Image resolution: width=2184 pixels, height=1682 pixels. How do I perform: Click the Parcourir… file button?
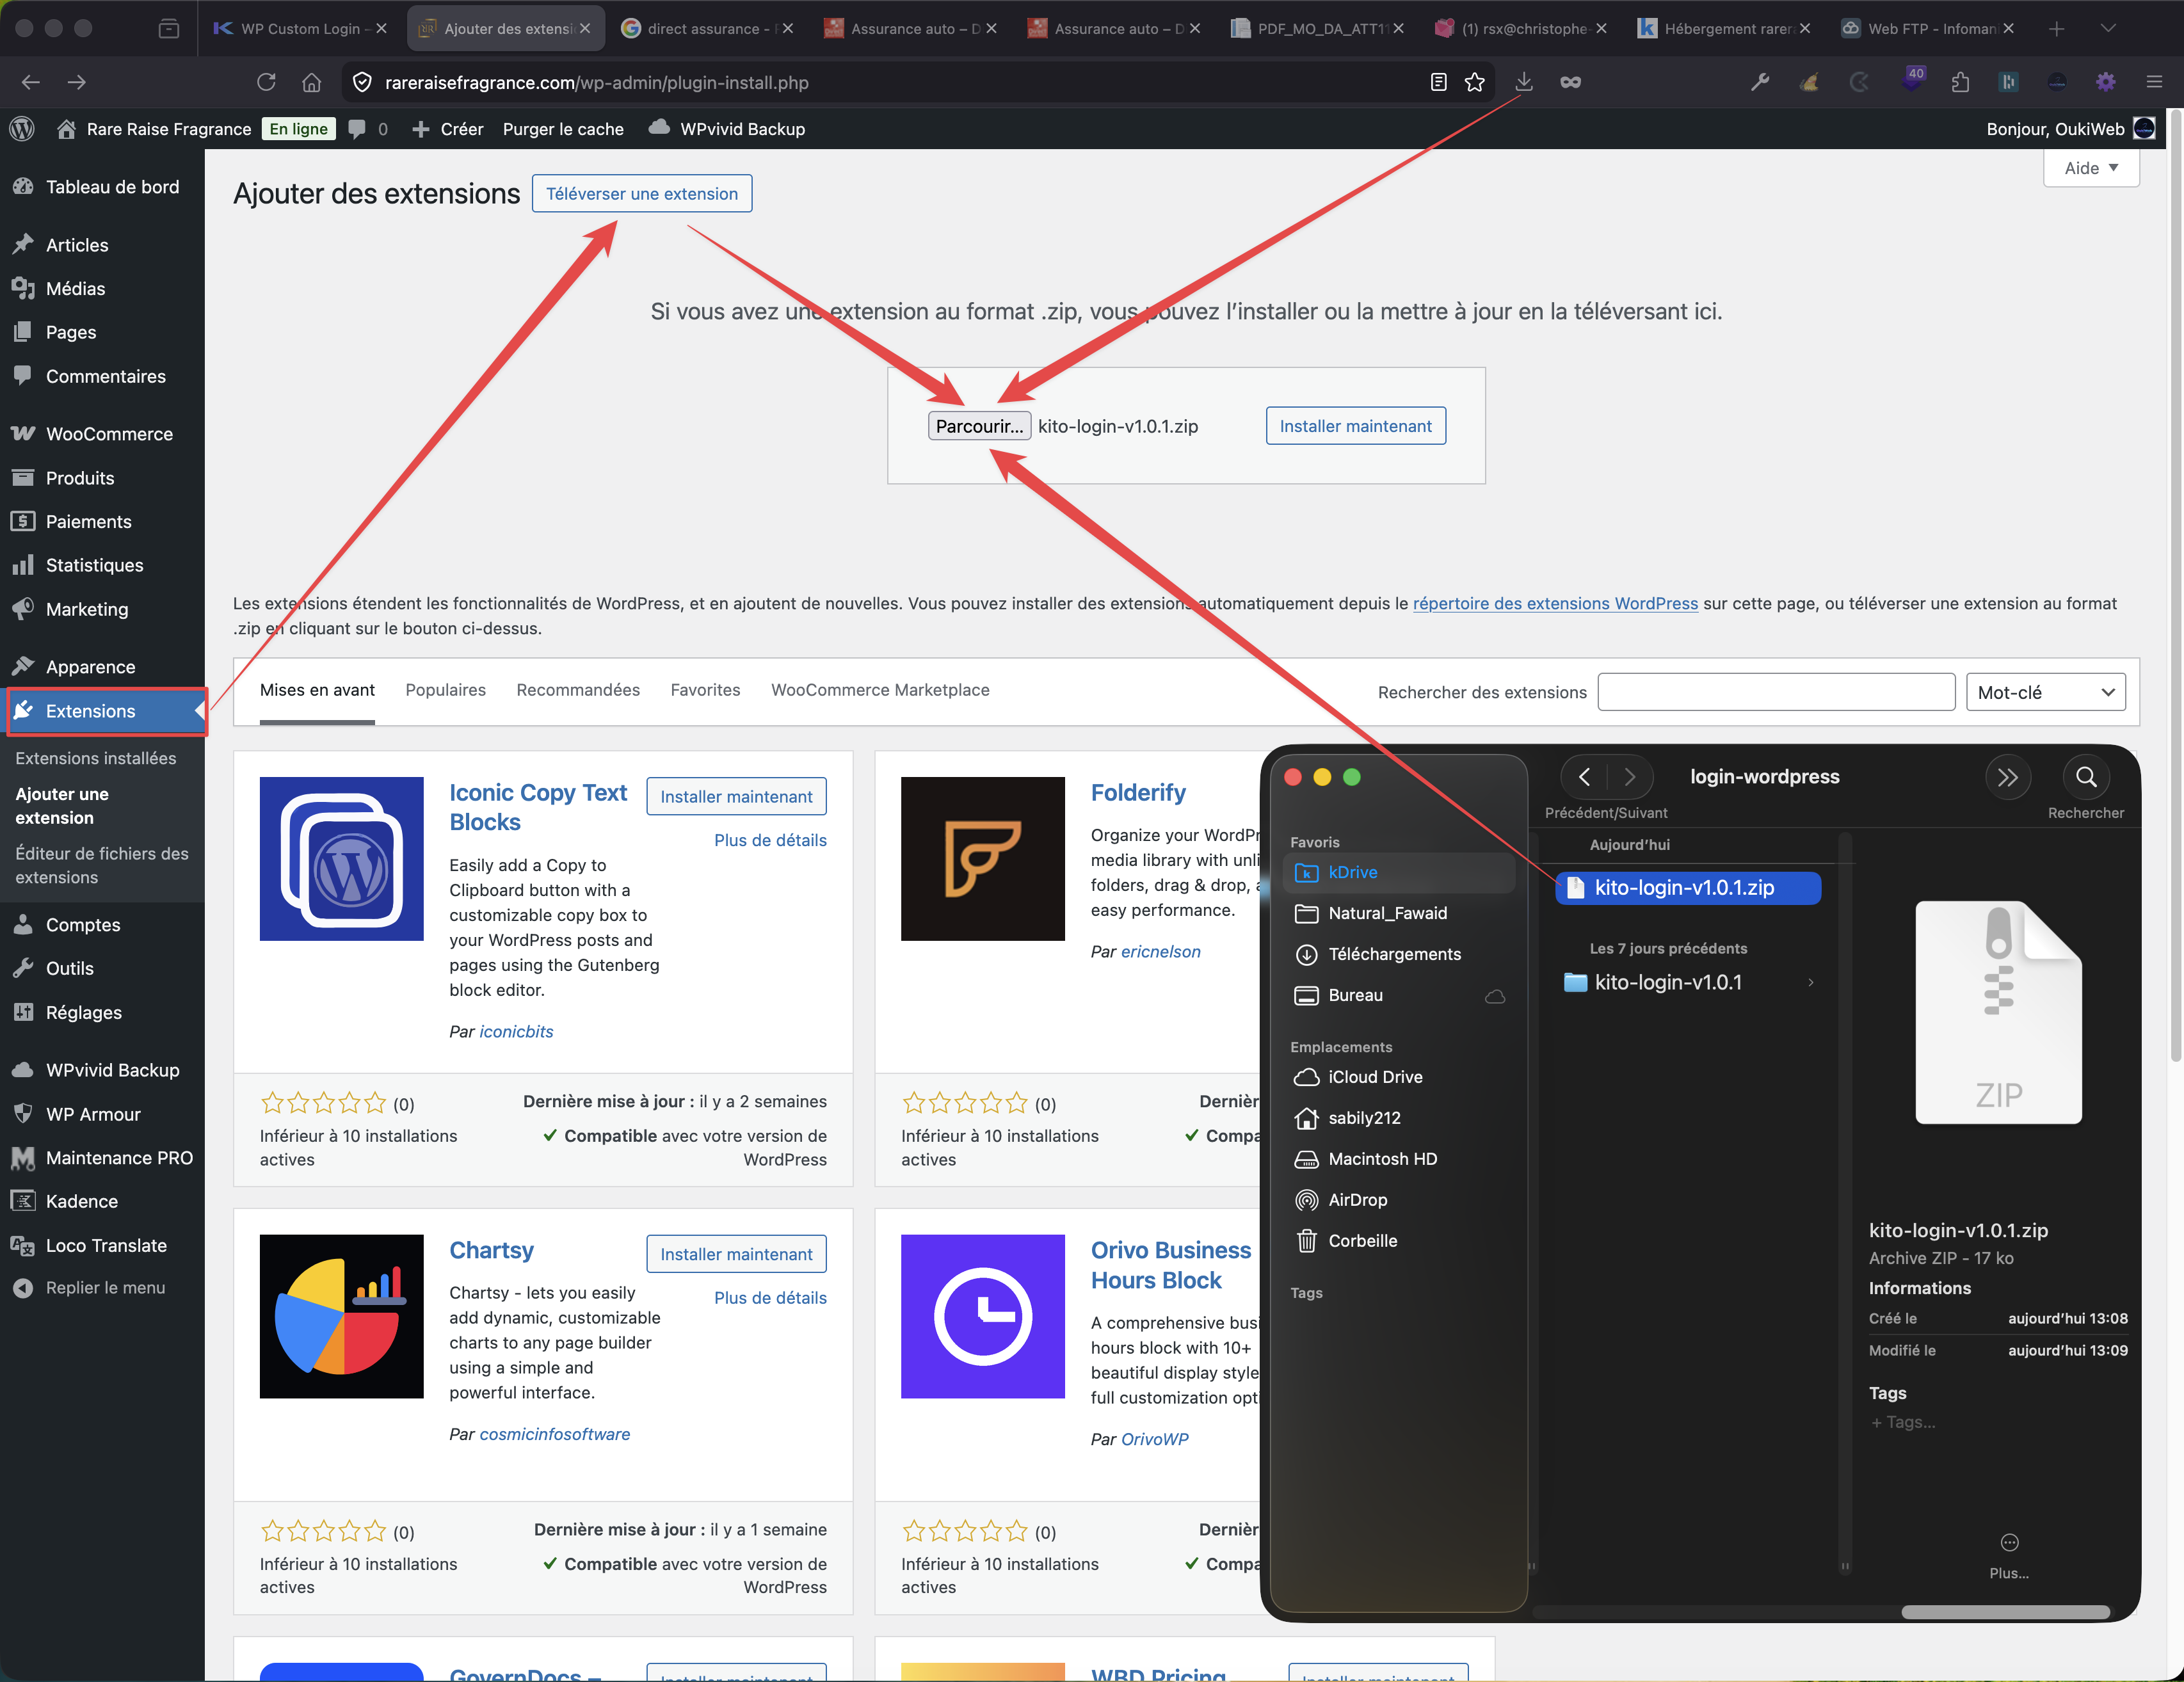(x=978, y=426)
